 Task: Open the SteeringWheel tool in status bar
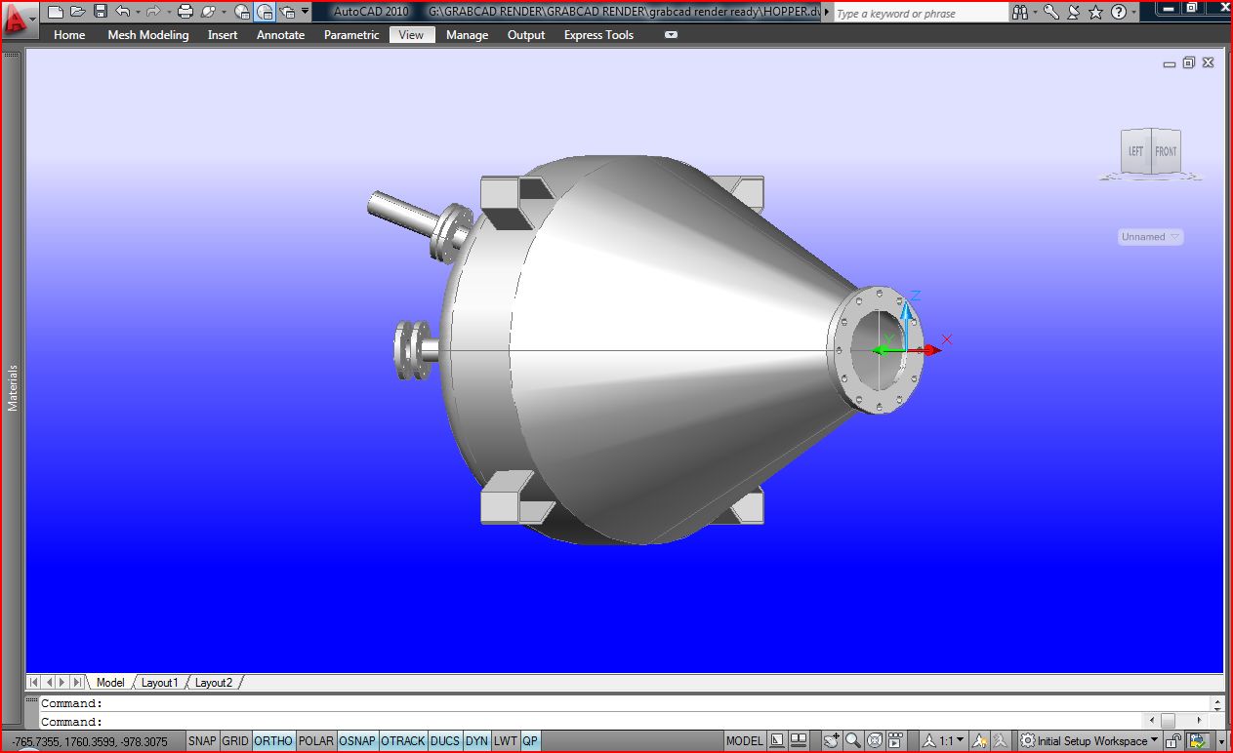(x=875, y=741)
